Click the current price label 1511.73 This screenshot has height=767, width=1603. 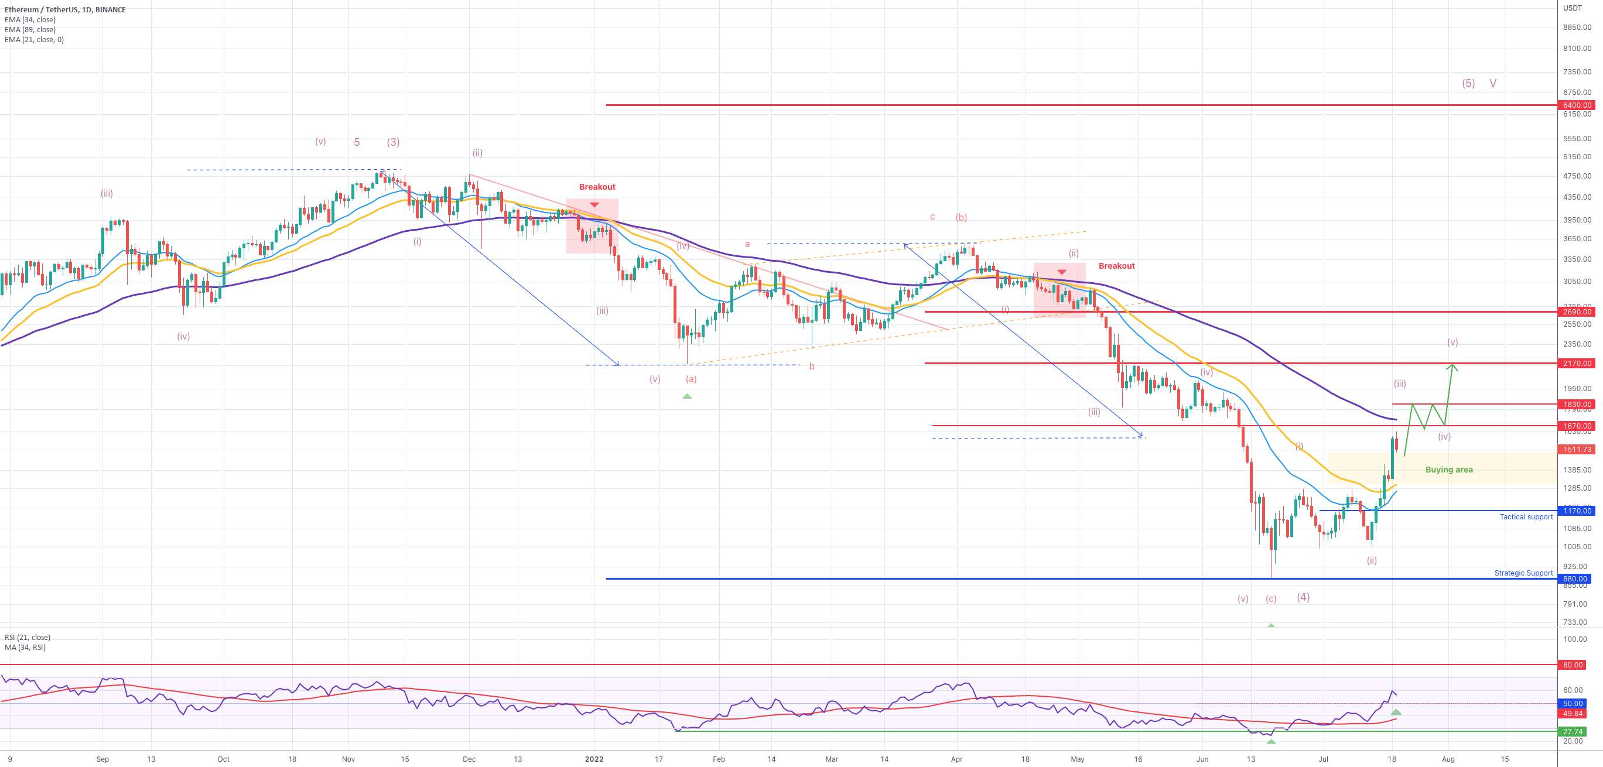coord(1577,449)
